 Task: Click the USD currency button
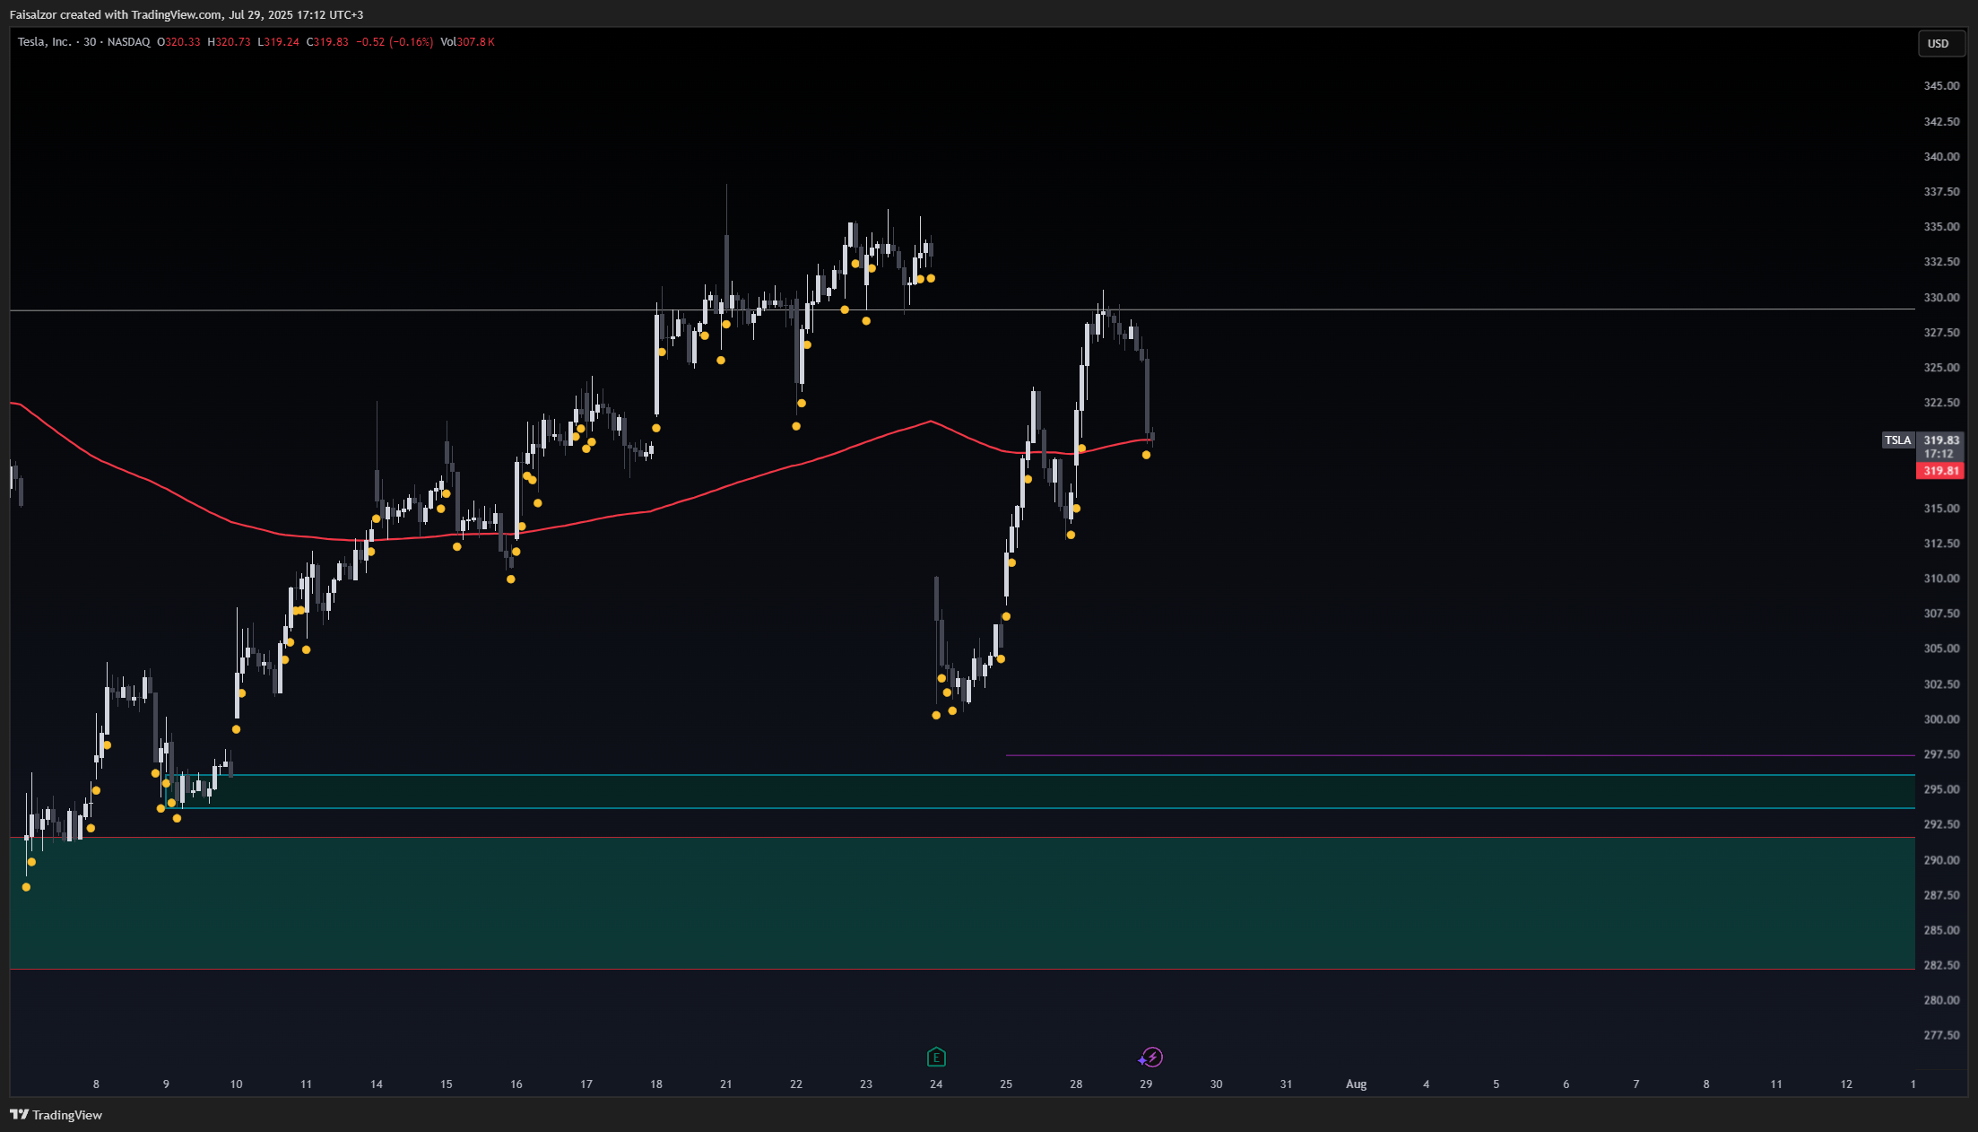pos(1940,43)
